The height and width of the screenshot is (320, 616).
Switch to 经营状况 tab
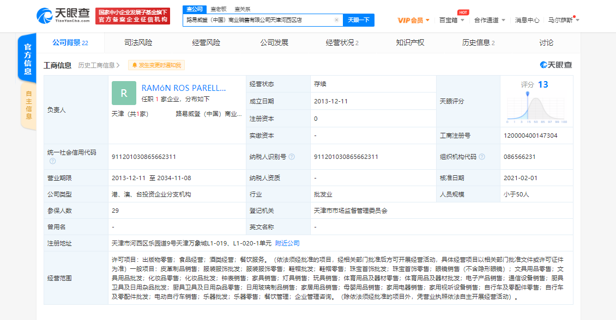[x=342, y=43]
